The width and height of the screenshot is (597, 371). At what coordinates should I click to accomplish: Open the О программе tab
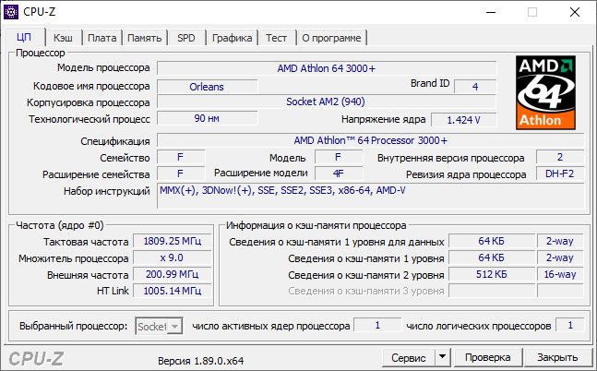pyautogui.click(x=331, y=38)
